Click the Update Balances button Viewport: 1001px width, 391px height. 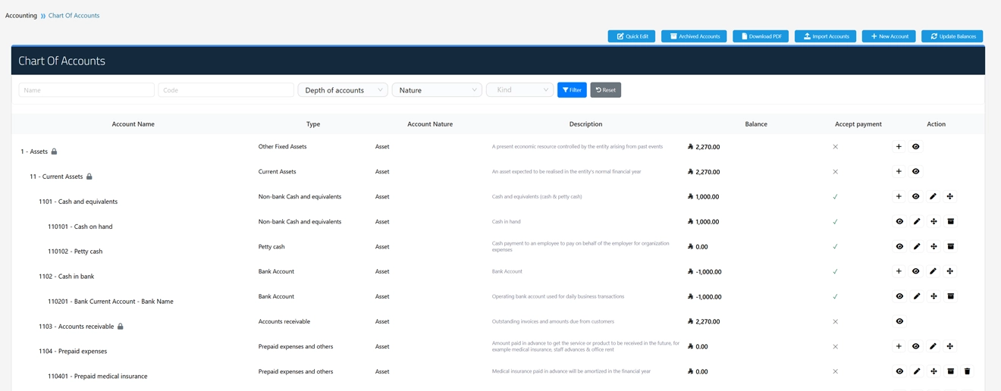coord(952,36)
